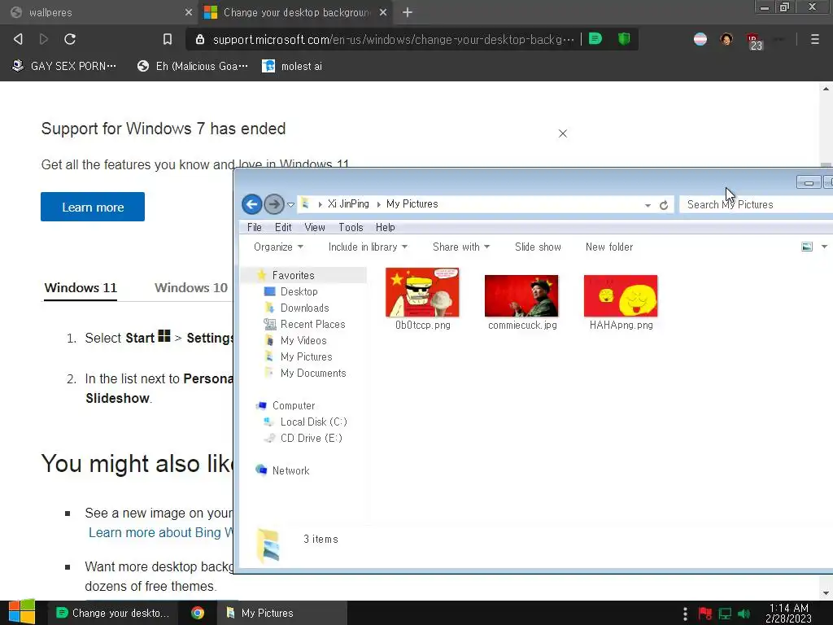Open the Tools menu in Explorer
833x625 pixels.
[x=351, y=227]
